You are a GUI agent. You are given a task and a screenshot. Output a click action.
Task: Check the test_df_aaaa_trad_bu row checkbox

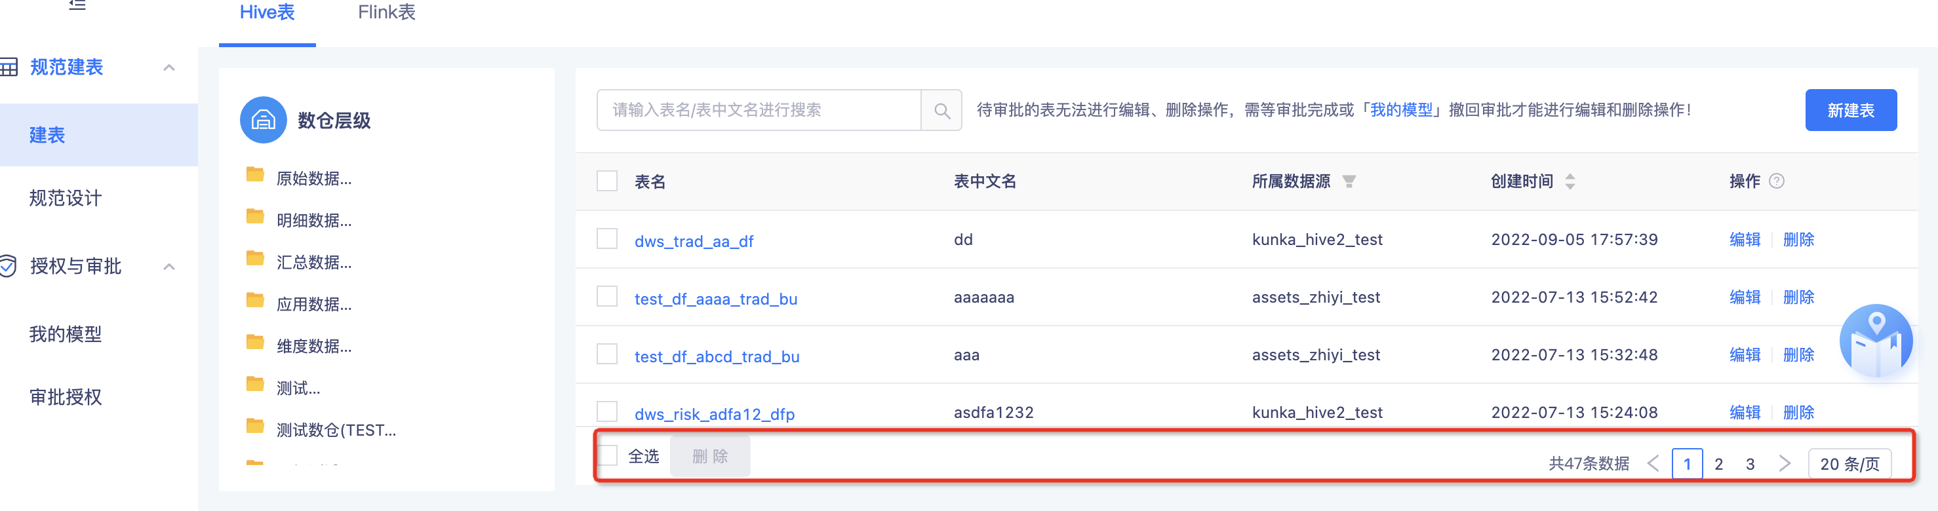tap(607, 297)
